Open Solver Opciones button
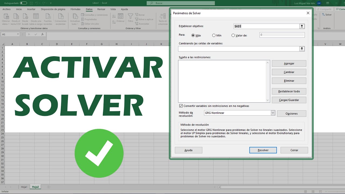This screenshot has width=345, height=194. tap(292, 114)
